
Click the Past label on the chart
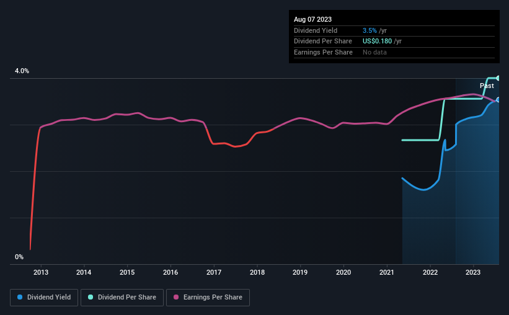[x=487, y=86]
